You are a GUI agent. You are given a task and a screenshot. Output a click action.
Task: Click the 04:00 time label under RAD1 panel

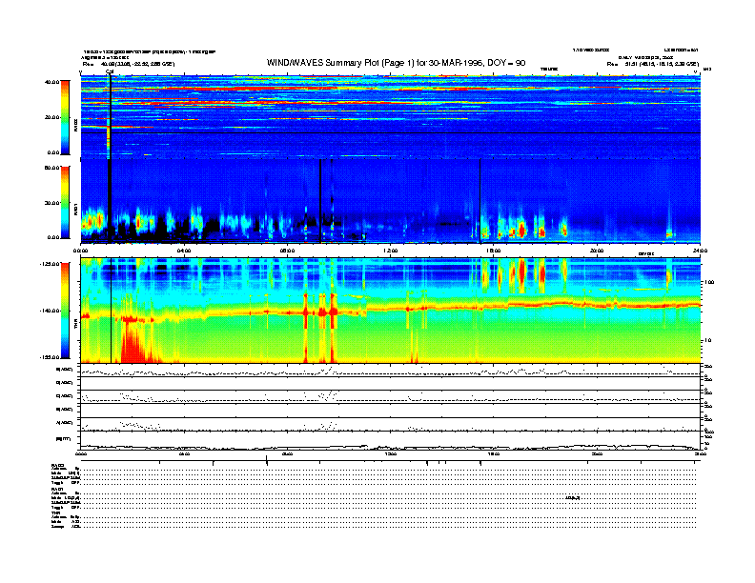tap(184, 251)
